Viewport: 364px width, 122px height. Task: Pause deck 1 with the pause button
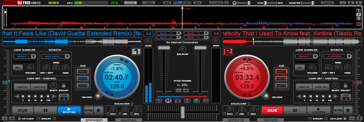(x=46, y=110)
